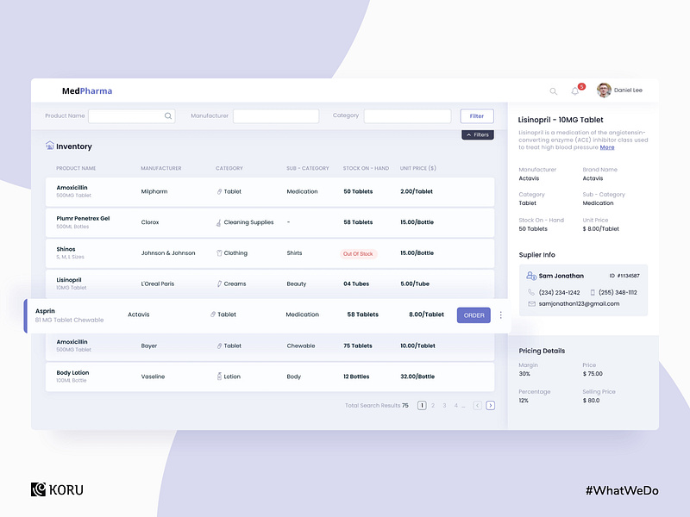Collapse the Filters panel

coord(477,134)
